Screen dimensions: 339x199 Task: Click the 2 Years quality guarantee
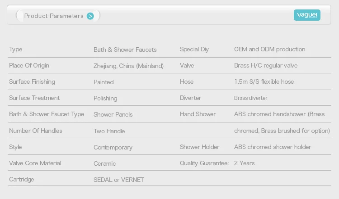[244, 163]
